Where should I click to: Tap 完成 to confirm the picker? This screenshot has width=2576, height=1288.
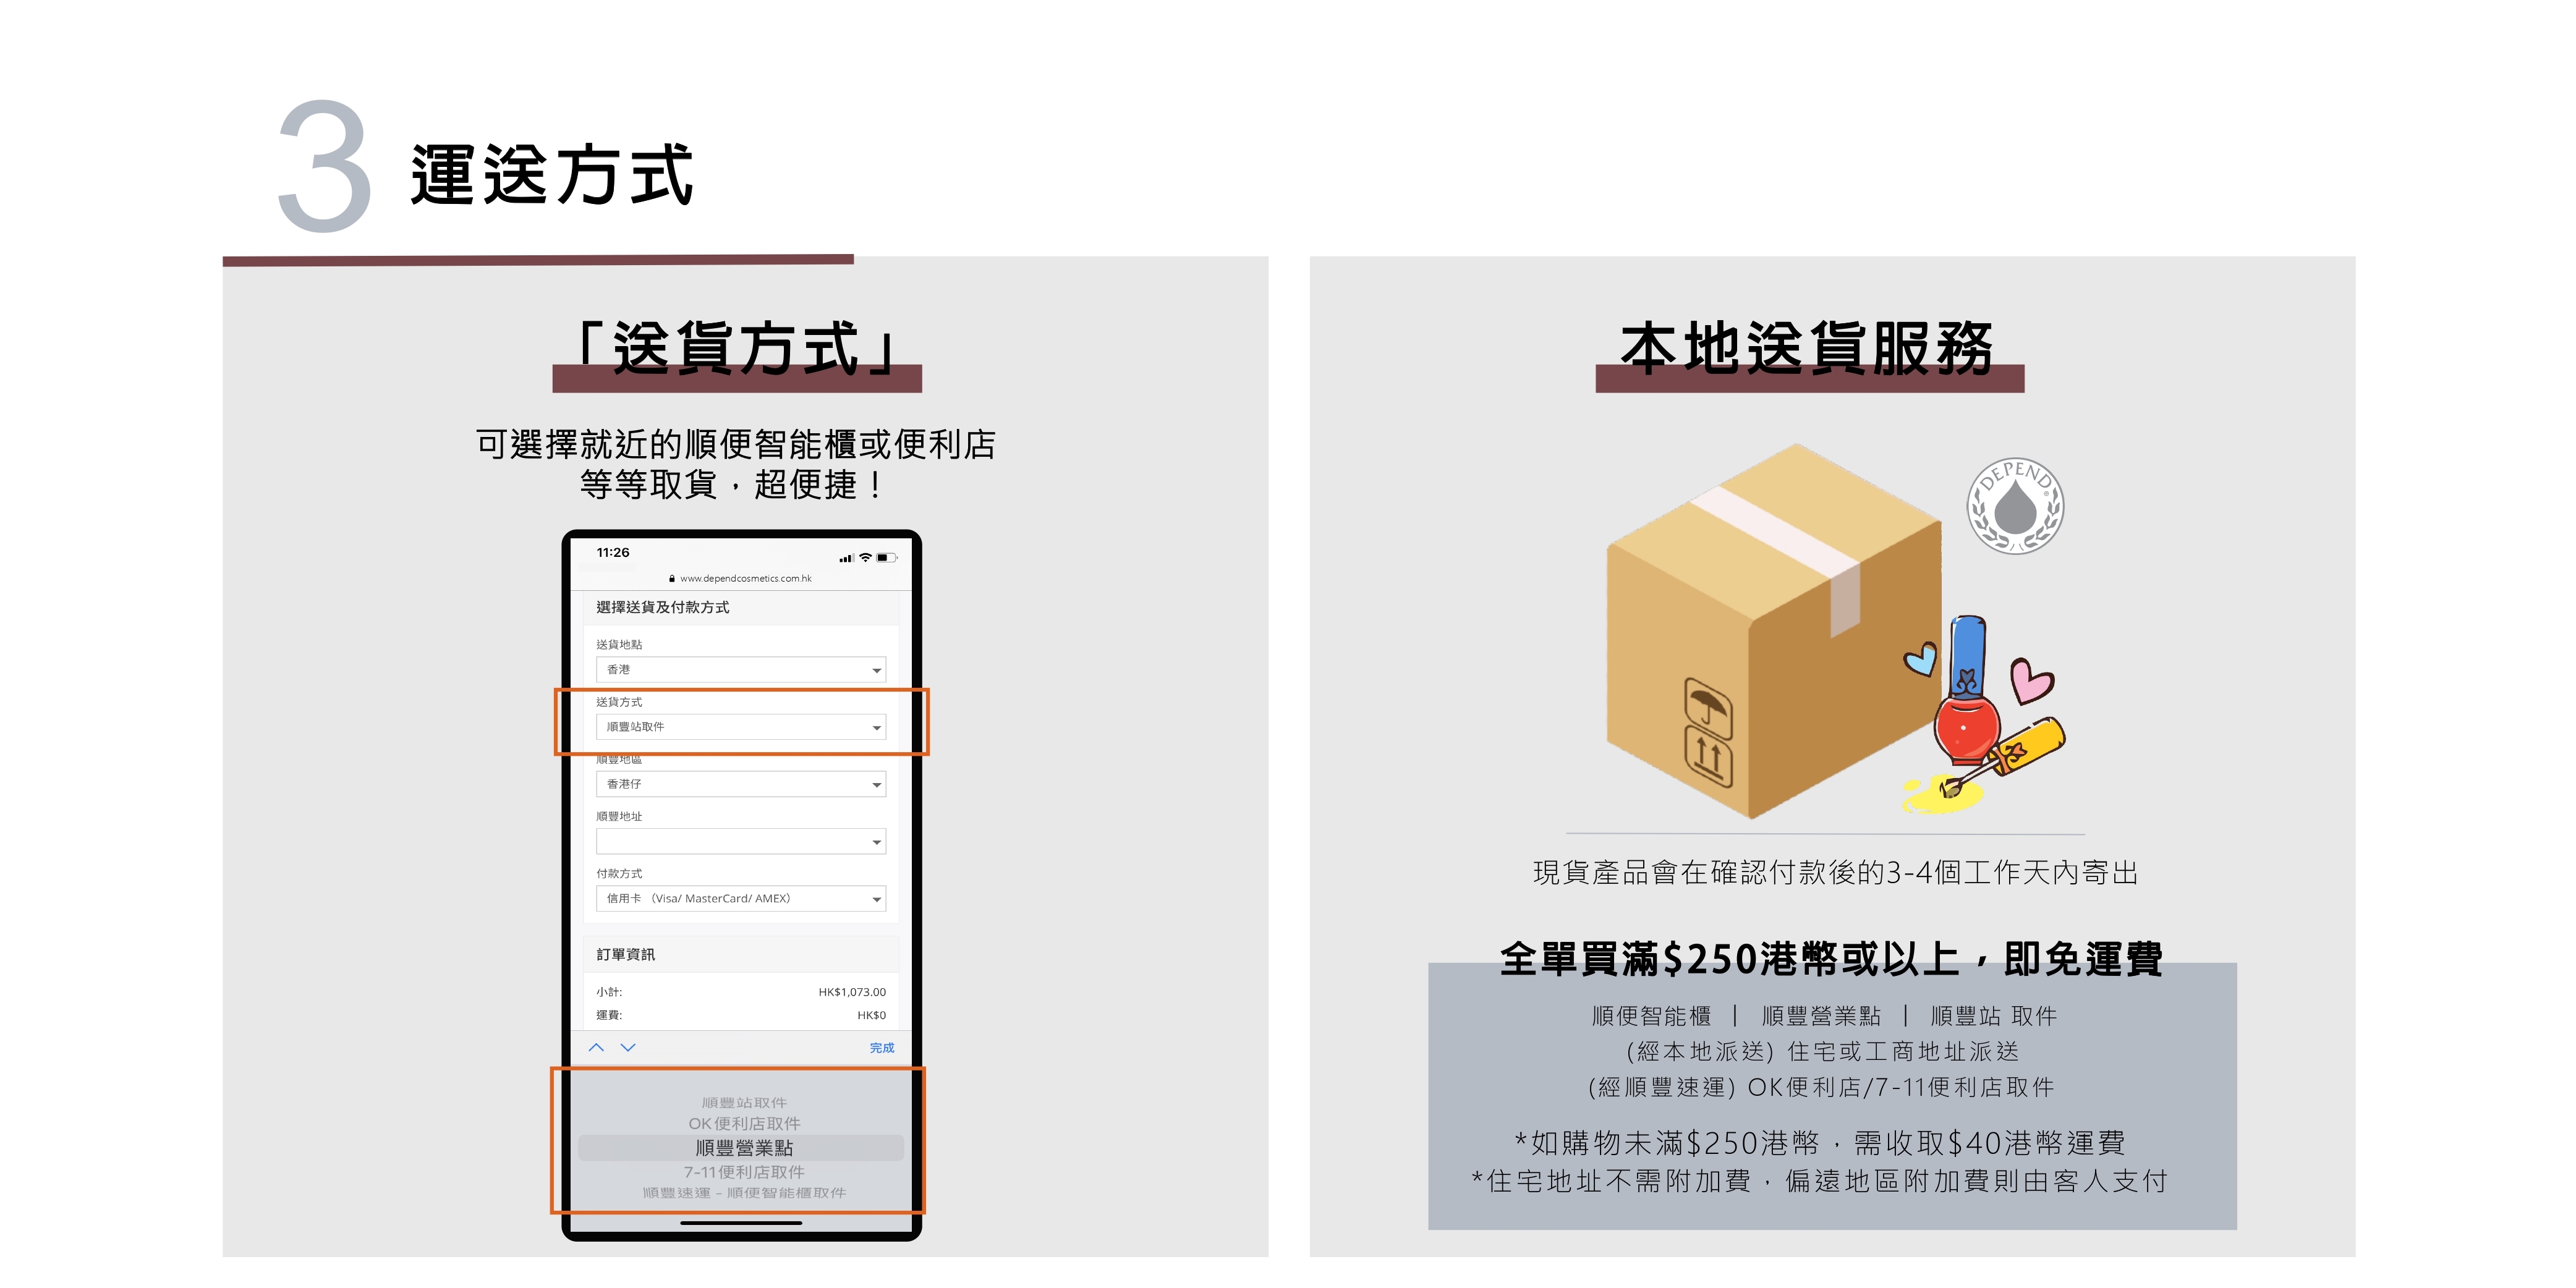[x=881, y=1048]
